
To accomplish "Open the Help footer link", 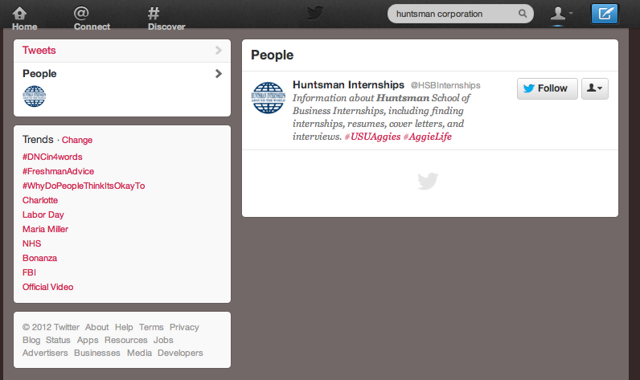I will (x=124, y=327).
